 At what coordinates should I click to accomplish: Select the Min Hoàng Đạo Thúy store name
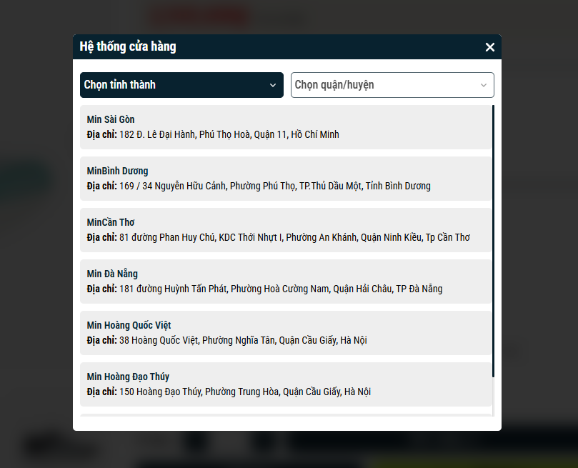[128, 377]
